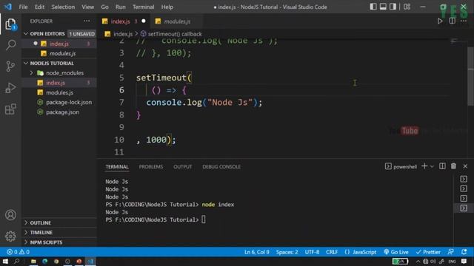Toggle the bottom panel layout icon

click(383, 7)
